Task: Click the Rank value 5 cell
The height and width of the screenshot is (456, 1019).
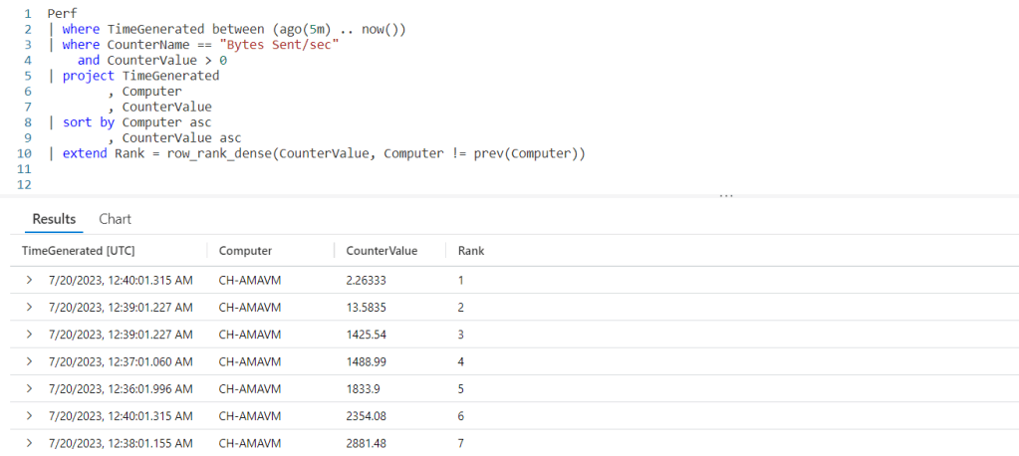Action: point(461,388)
